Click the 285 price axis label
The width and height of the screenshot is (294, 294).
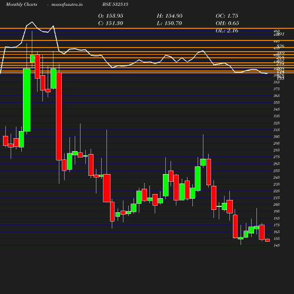276,151
